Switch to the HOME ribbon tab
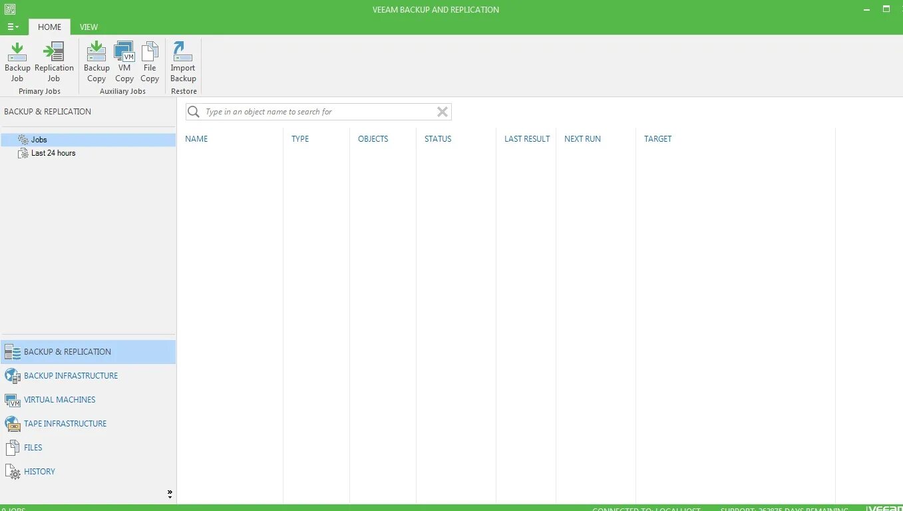This screenshot has height=511, width=903. [x=49, y=27]
